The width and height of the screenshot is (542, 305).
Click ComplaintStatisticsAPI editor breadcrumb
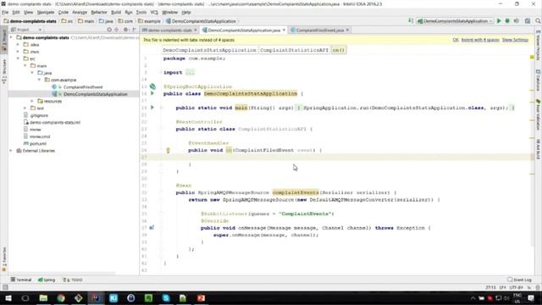(x=294, y=50)
